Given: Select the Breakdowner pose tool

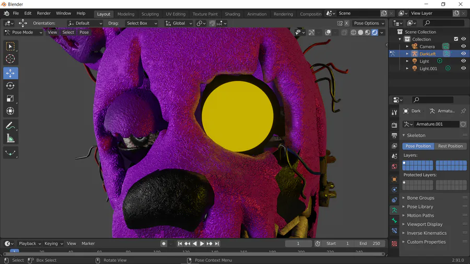Looking at the screenshot, I should [10, 153].
